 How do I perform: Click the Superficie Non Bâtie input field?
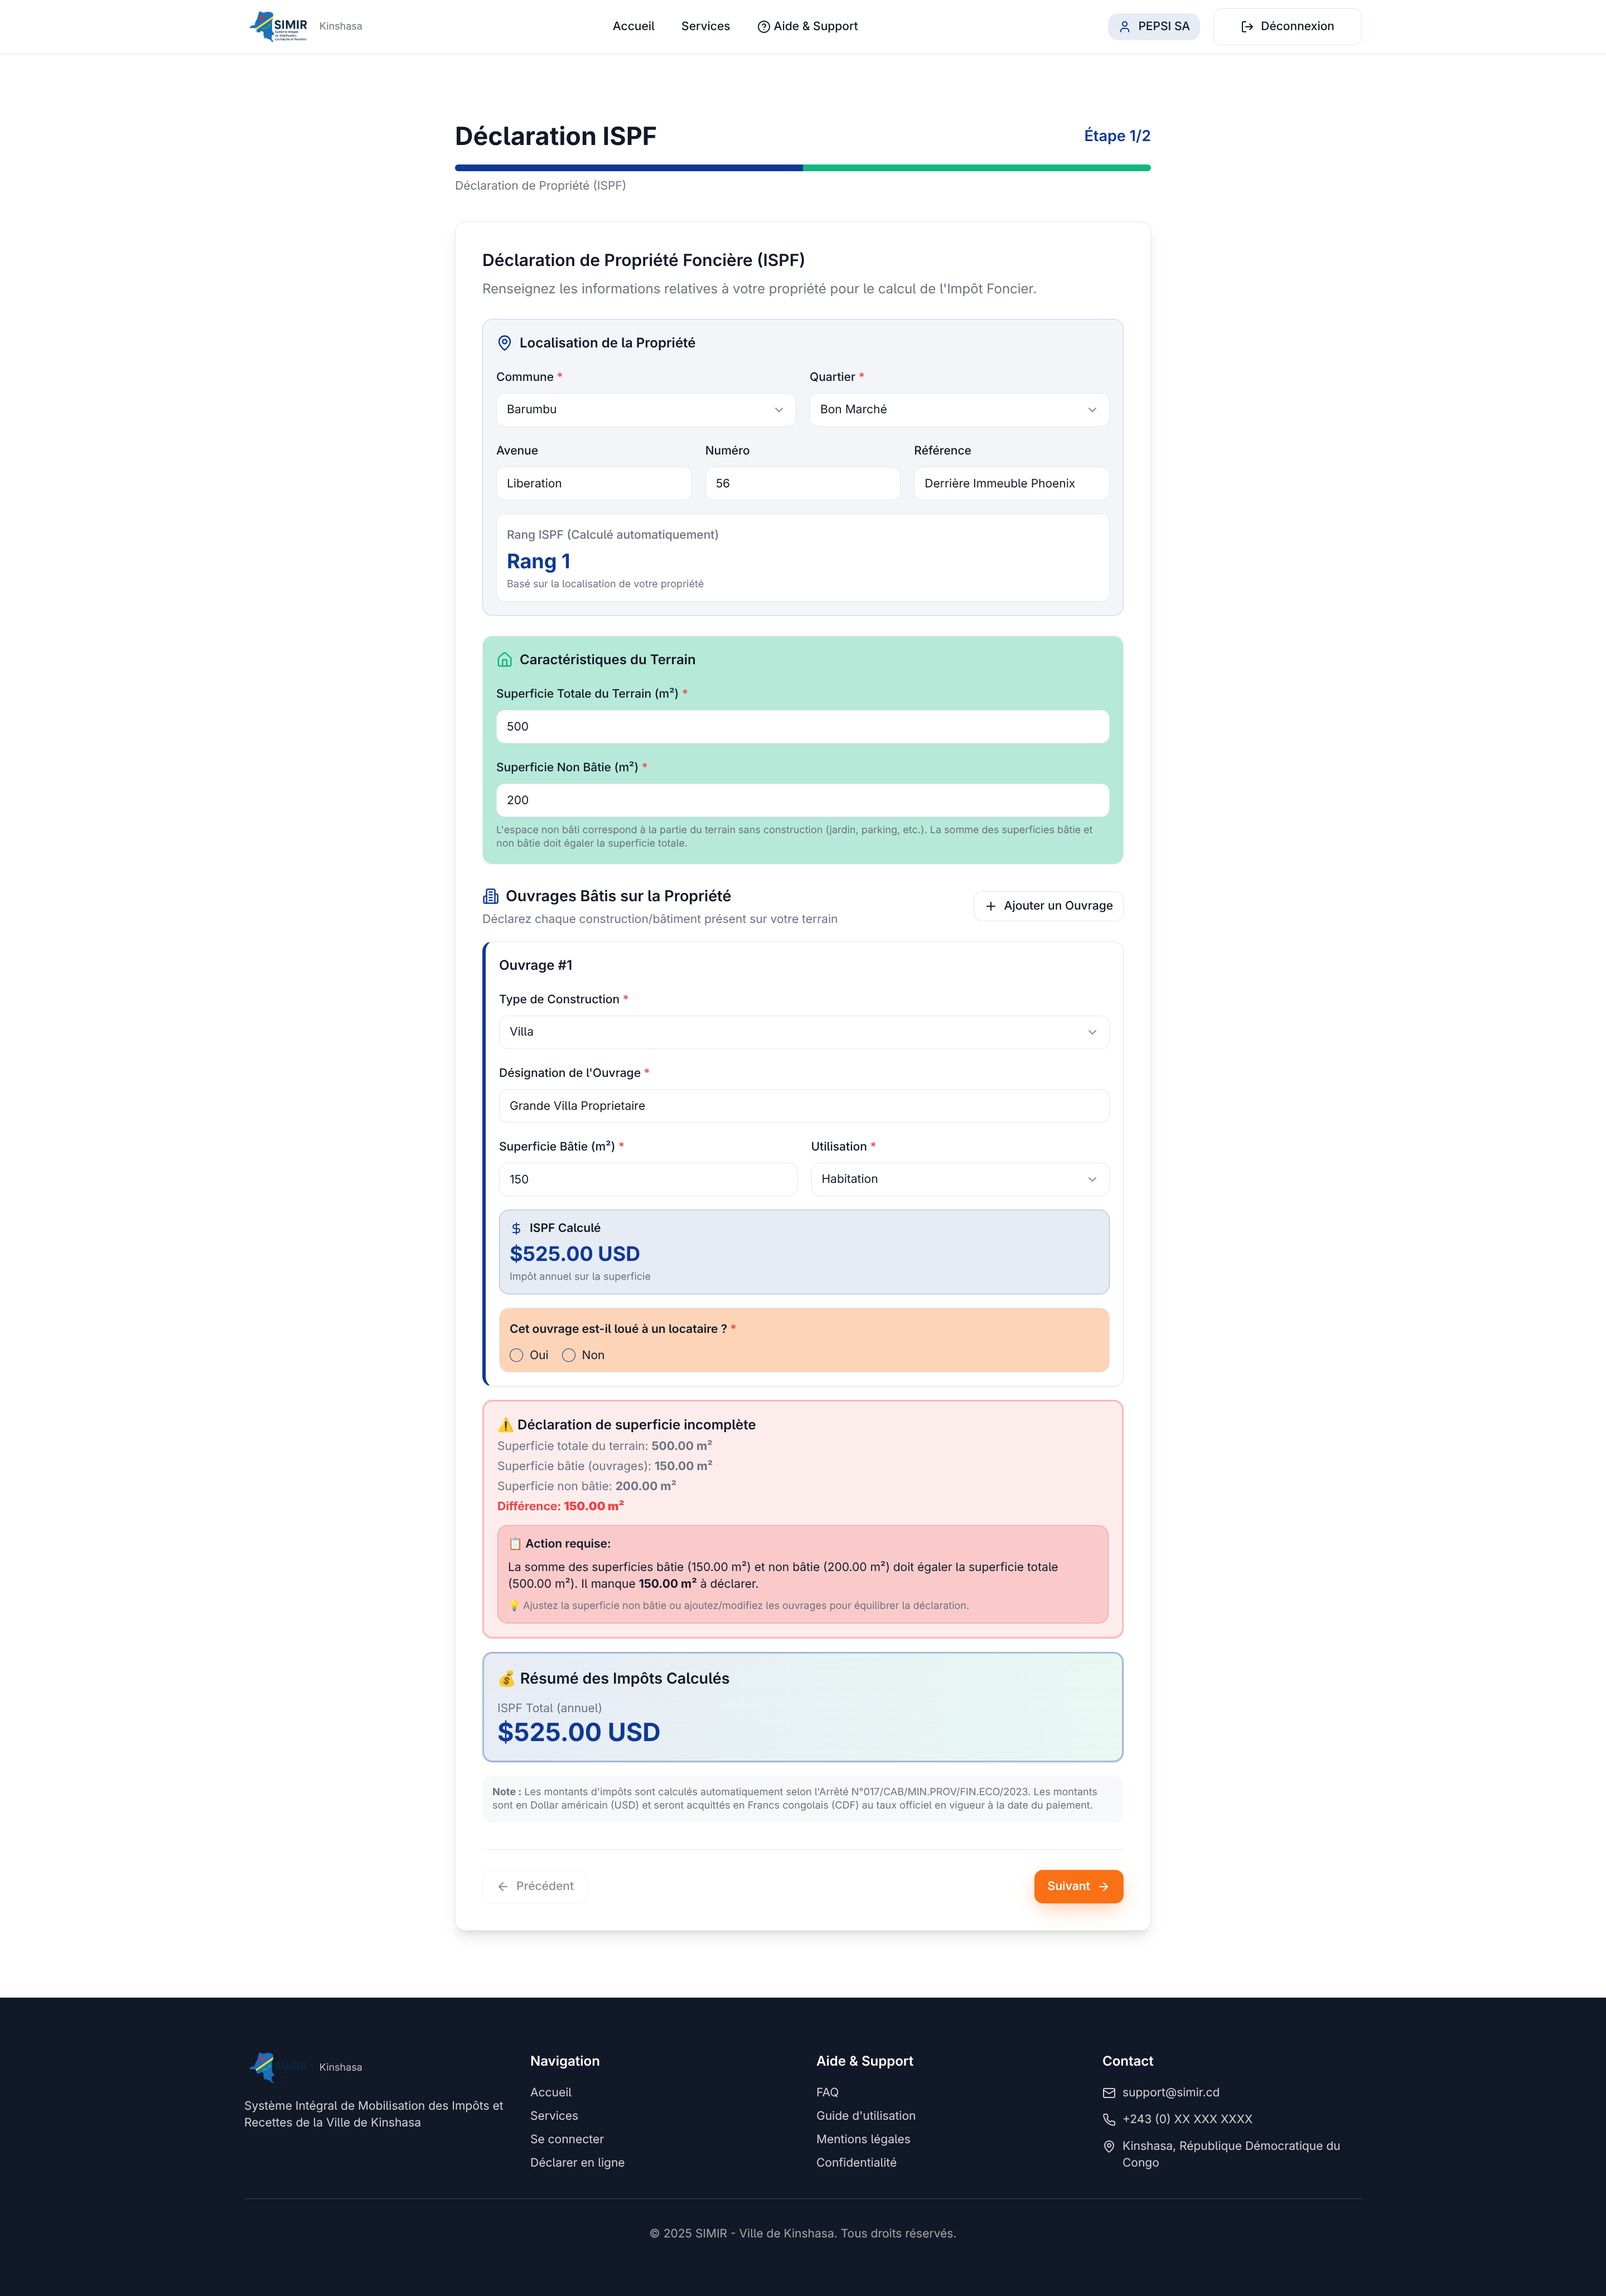[802, 800]
